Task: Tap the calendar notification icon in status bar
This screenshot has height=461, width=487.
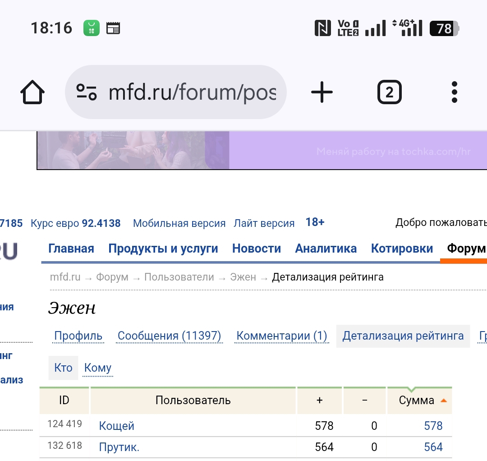Action: point(113,28)
